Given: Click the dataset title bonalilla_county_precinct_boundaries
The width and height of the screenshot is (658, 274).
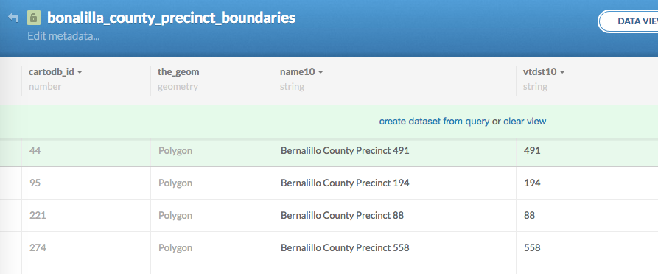Looking at the screenshot, I should click(x=171, y=18).
